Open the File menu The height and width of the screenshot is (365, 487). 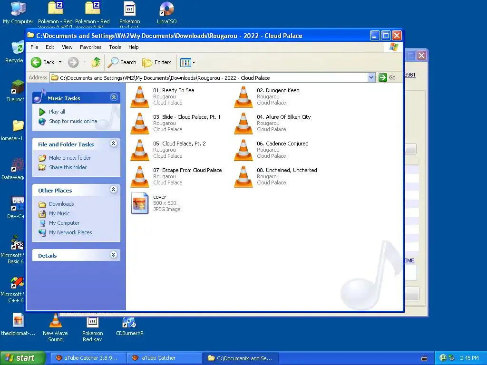pos(34,47)
